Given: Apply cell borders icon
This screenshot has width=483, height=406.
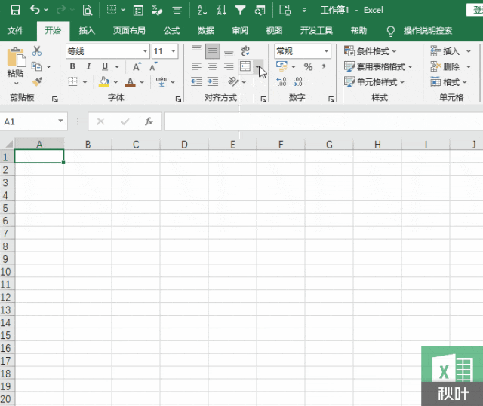Looking at the screenshot, I should (x=72, y=82).
